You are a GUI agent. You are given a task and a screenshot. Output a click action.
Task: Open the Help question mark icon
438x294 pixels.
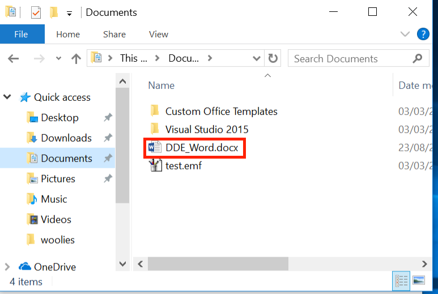pyautogui.click(x=423, y=34)
